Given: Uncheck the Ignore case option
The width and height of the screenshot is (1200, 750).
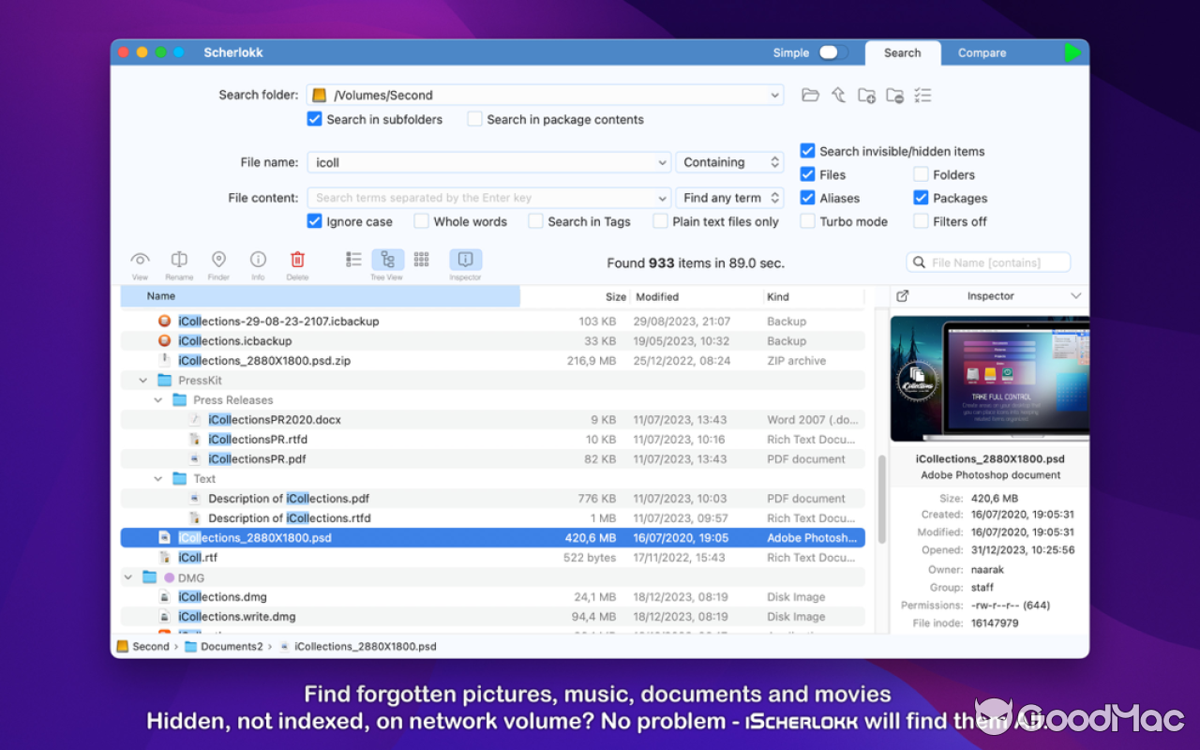Looking at the screenshot, I should coord(314,221).
